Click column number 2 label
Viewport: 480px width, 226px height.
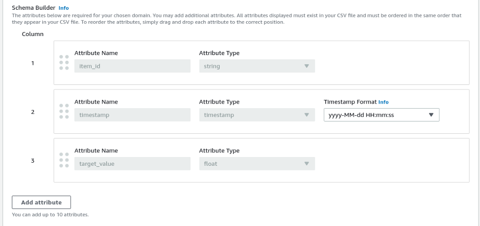32,112
